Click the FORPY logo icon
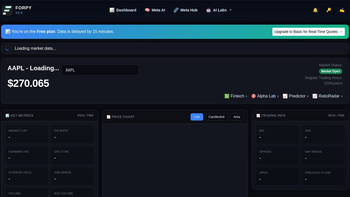 tap(7, 10)
